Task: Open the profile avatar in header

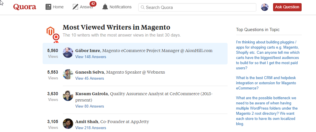Action: (x=265, y=7)
